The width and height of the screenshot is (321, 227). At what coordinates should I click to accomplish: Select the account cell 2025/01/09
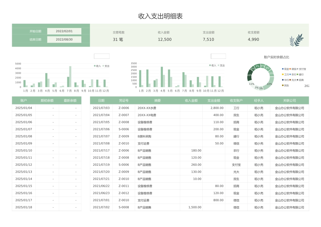(x=24, y=143)
